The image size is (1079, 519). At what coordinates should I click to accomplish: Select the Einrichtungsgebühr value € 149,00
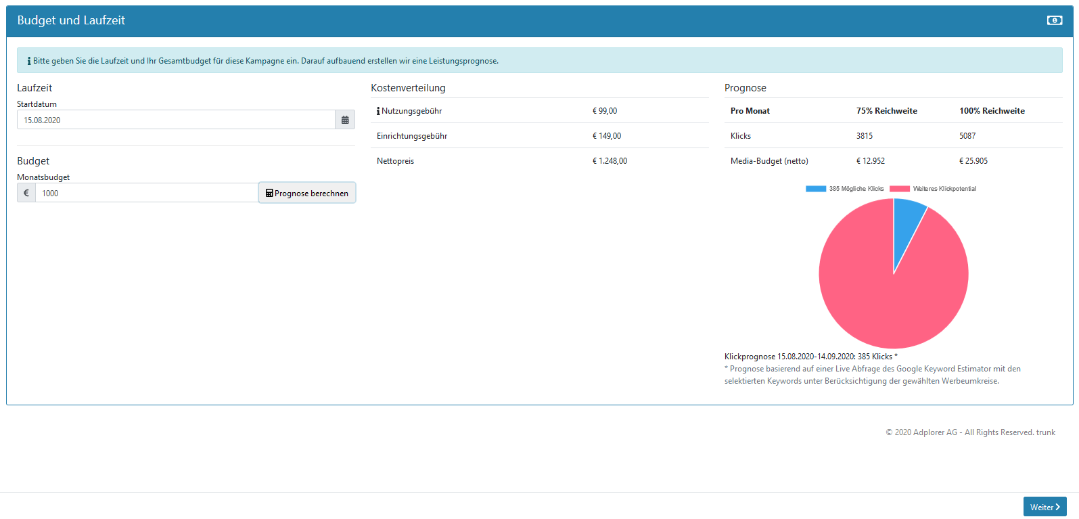coord(607,136)
